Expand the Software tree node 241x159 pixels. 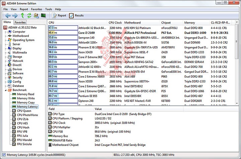click(6, 73)
